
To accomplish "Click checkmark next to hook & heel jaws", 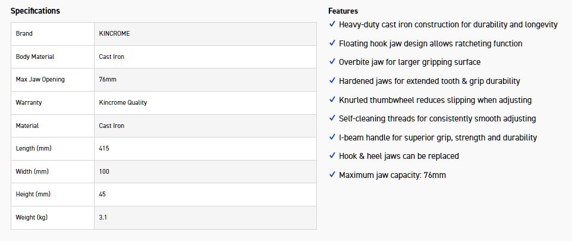I will click(332, 156).
